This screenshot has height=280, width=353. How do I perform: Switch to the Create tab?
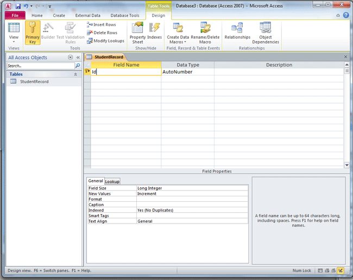pos(59,16)
